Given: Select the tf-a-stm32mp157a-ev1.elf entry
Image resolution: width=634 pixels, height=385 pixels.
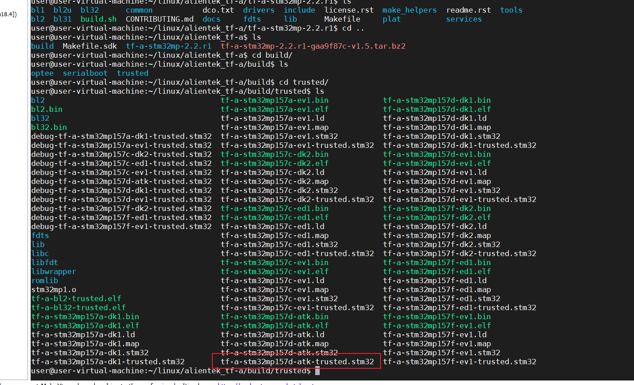Looking at the screenshot, I should tap(275, 109).
